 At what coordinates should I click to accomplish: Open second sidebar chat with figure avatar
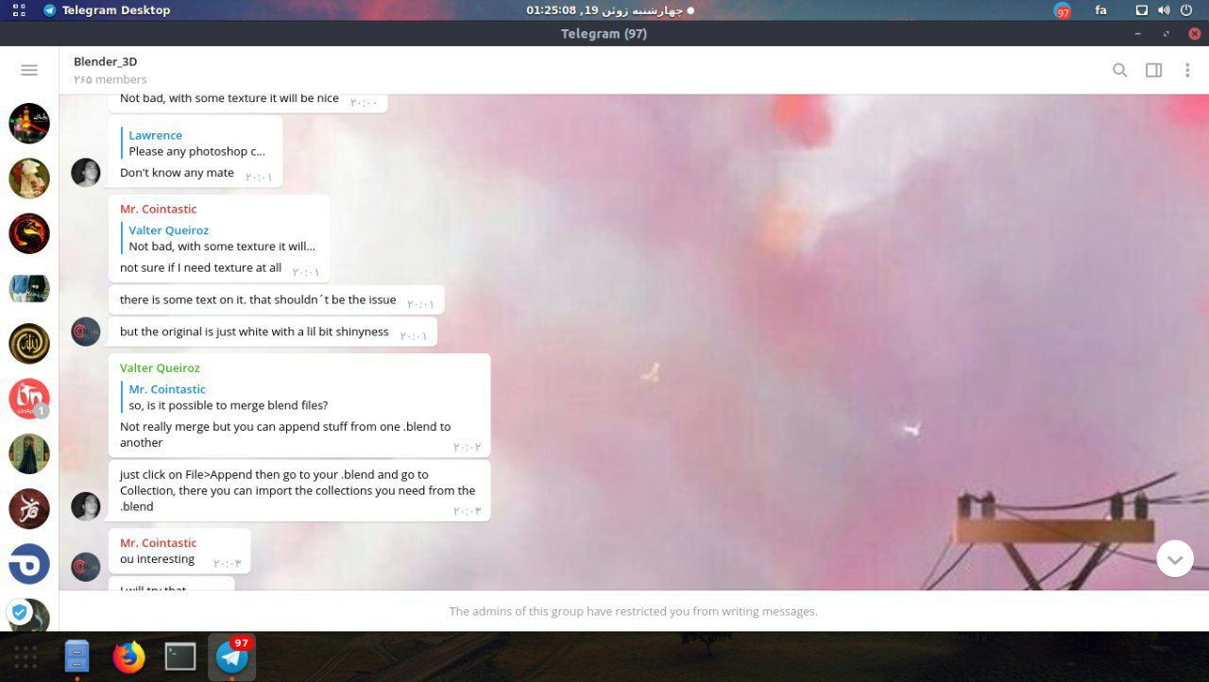pyautogui.click(x=29, y=178)
